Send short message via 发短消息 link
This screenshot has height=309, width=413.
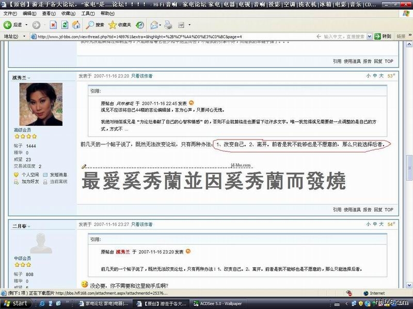(58, 175)
